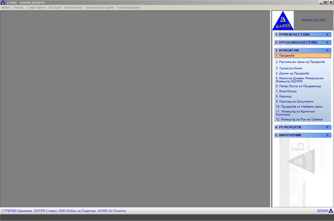
Task: Expand the 2. ПРОДАЖБА НА СТОКА section
Action: point(327,42)
